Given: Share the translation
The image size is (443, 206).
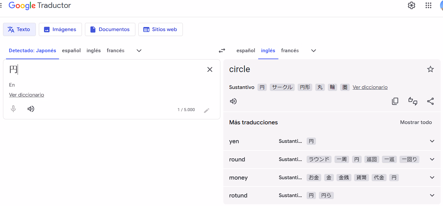Looking at the screenshot, I should [430, 101].
